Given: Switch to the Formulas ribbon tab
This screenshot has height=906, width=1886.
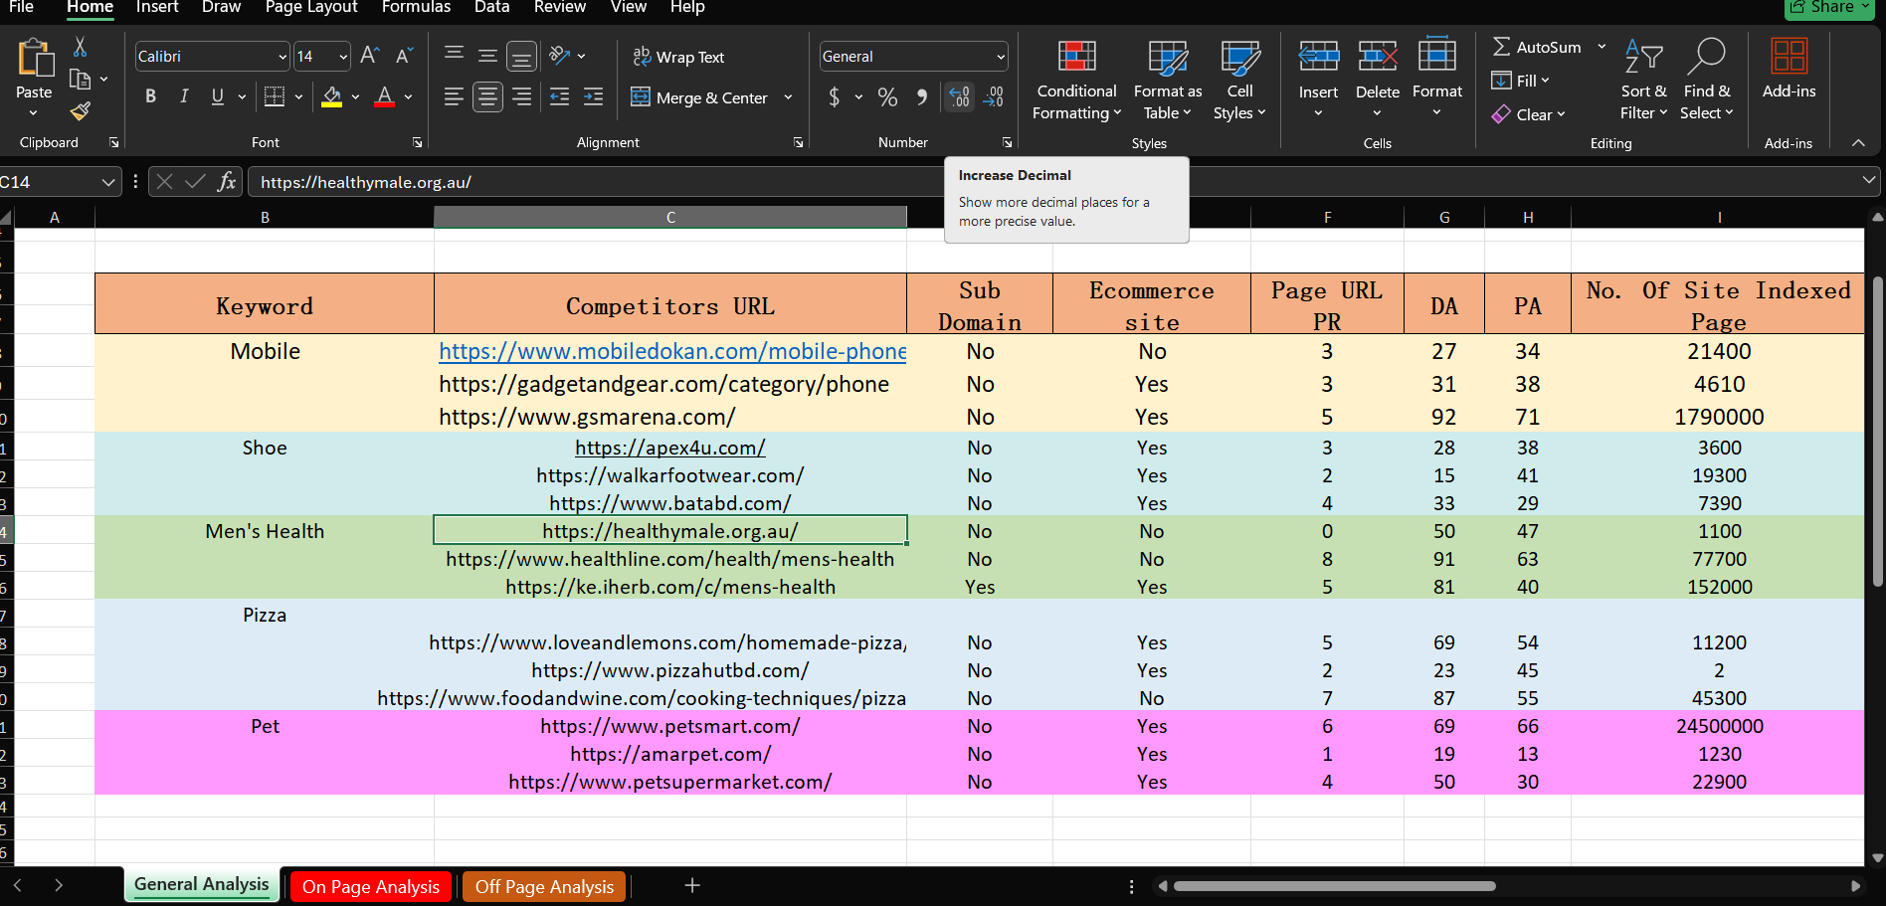Looking at the screenshot, I should pos(416,8).
